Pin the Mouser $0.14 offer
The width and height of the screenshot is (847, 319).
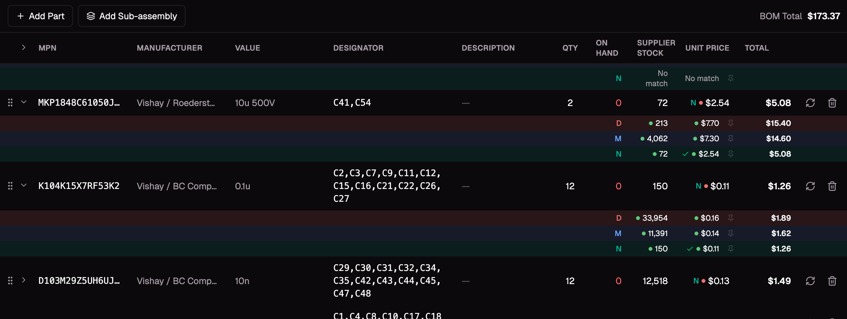coord(730,233)
